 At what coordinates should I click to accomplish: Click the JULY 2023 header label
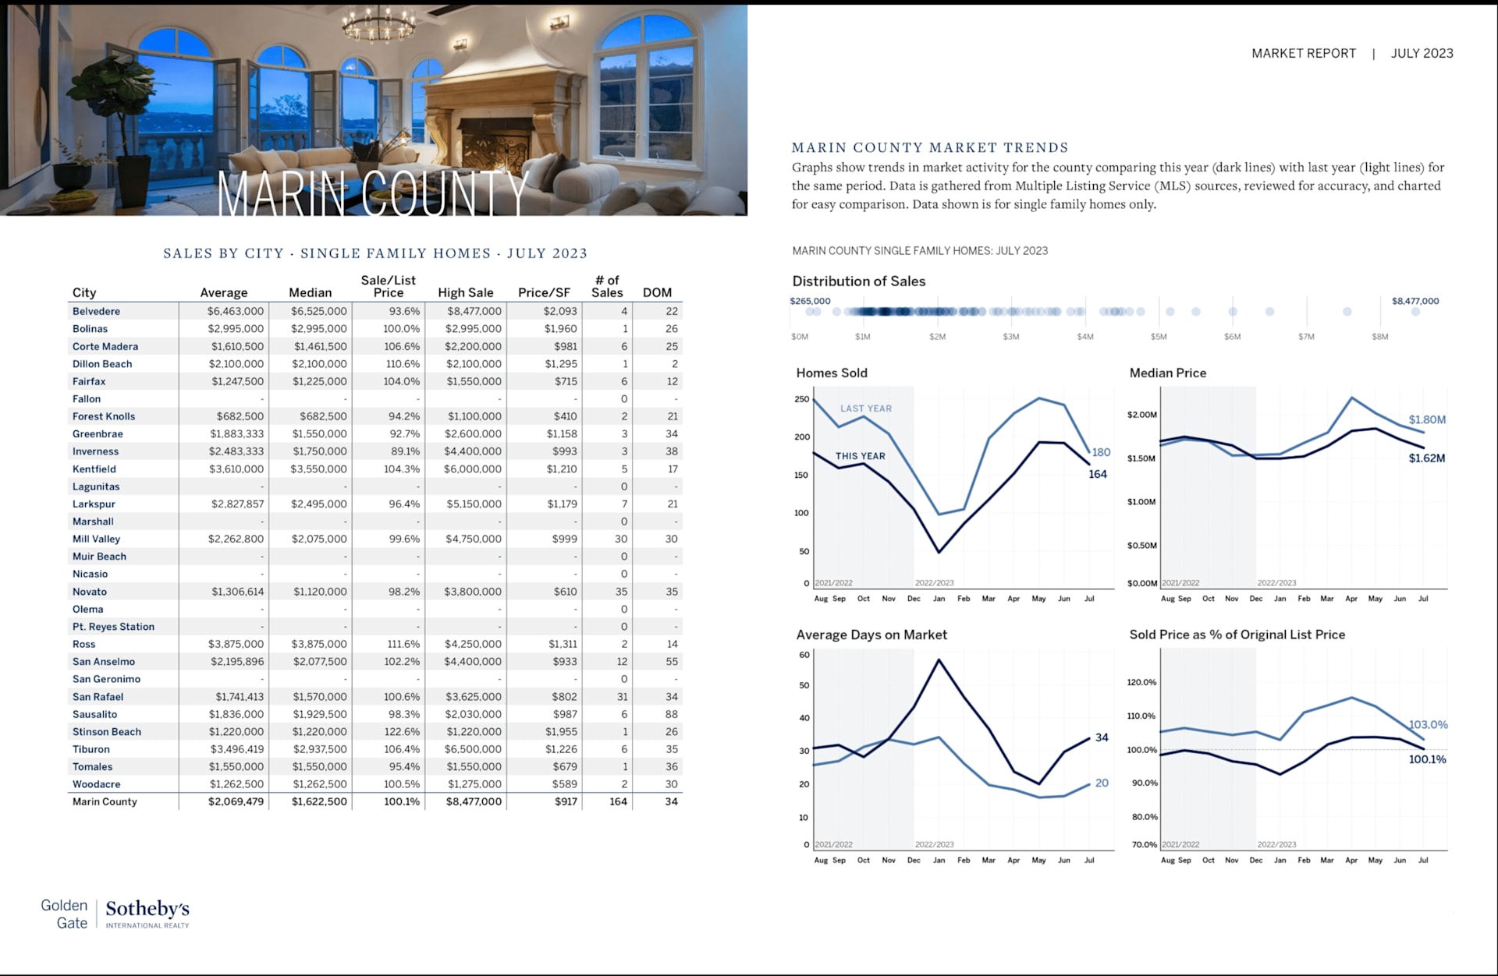[x=1422, y=53]
